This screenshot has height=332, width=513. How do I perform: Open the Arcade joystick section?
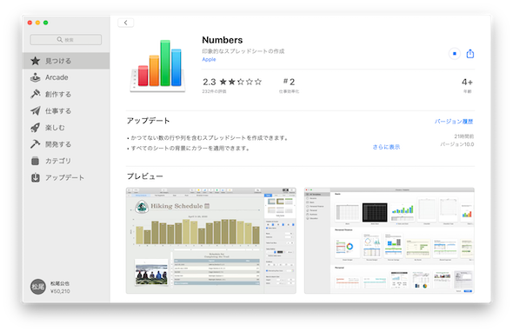[66, 77]
